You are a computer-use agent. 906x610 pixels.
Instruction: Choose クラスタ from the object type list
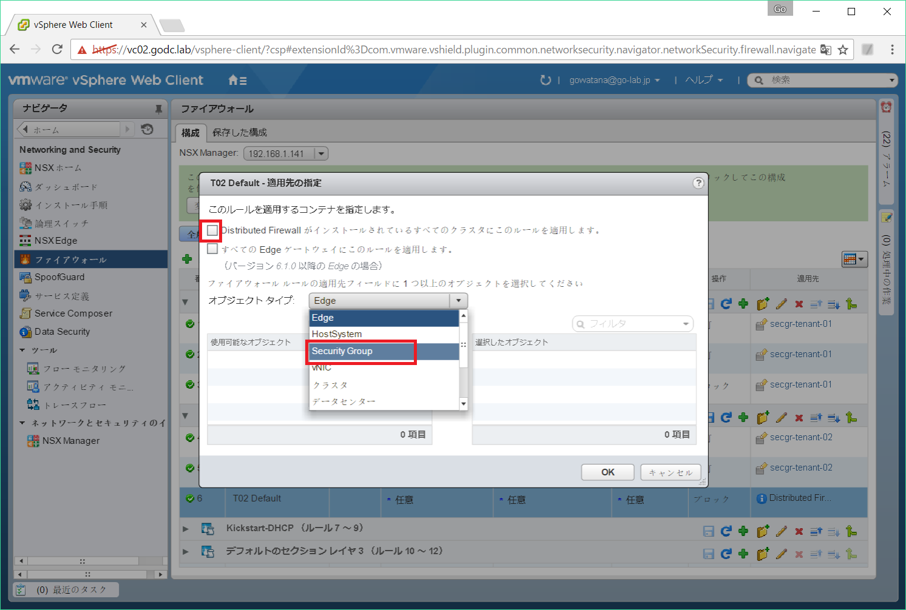[385, 385]
